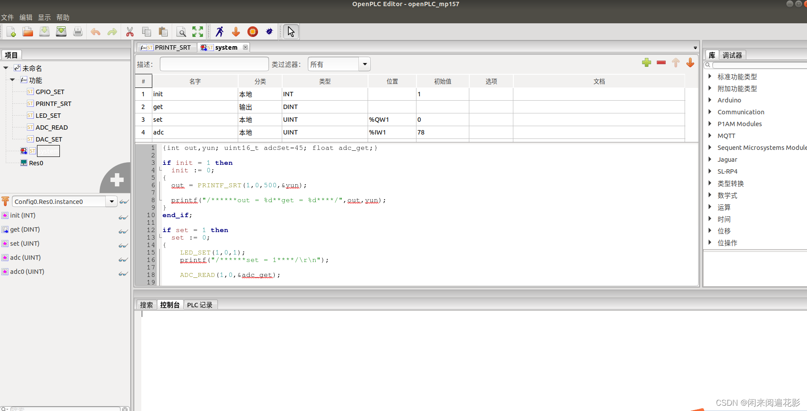Select the arrow cursor tool
The width and height of the screenshot is (807, 411).
291,31
